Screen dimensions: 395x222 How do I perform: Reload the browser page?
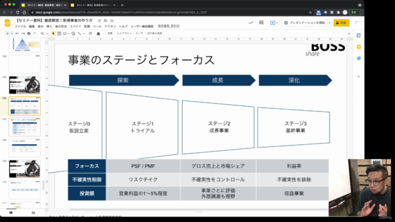click(17, 12)
